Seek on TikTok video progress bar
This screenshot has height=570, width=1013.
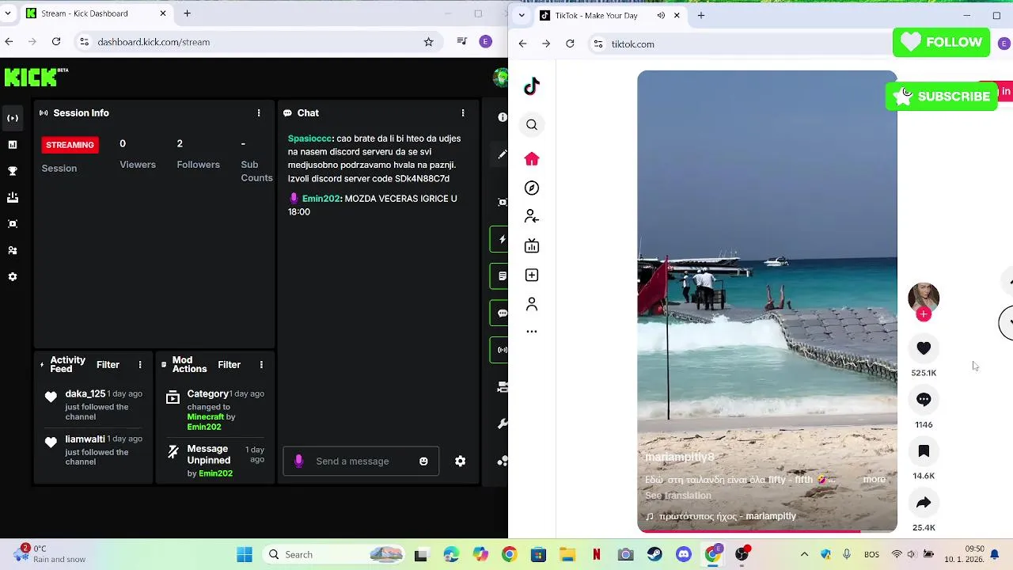pos(767,531)
